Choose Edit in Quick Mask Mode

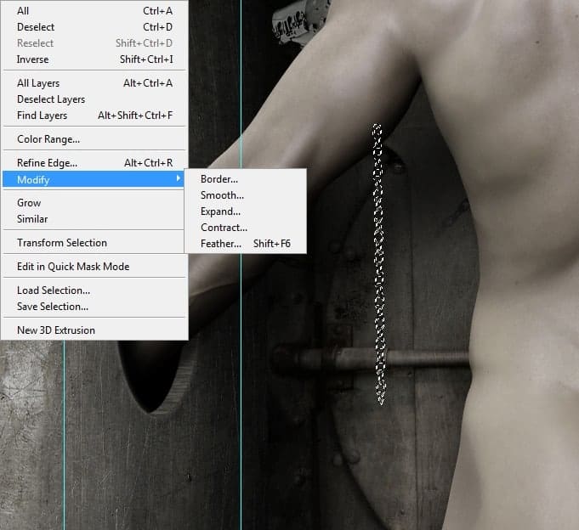pos(94,267)
